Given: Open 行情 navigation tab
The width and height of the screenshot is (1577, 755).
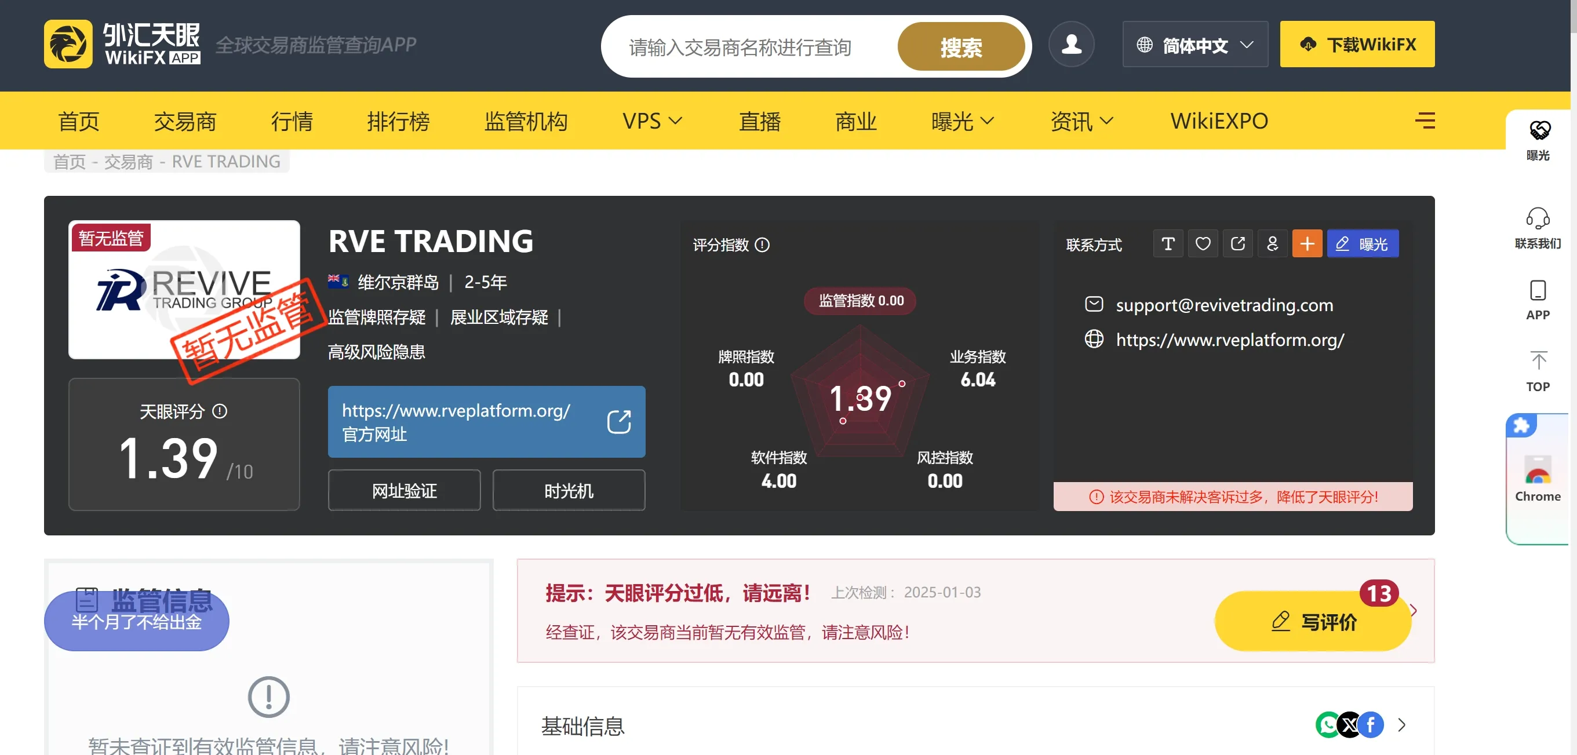Looking at the screenshot, I should [x=292, y=121].
